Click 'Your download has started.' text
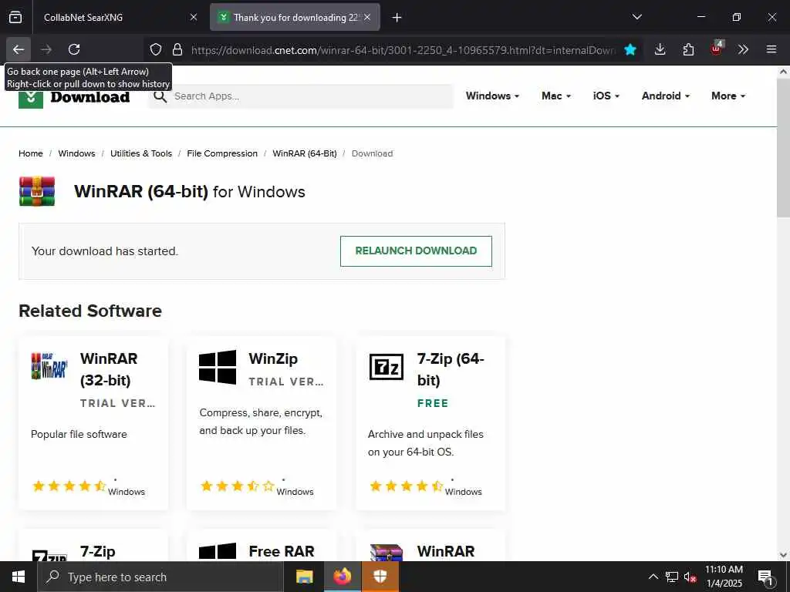This screenshot has height=592, width=790. click(105, 251)
